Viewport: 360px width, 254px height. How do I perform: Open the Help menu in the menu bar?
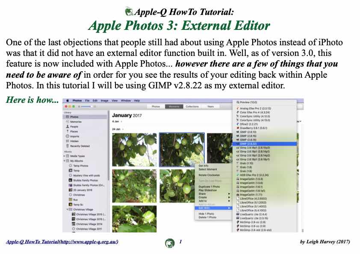click(x=137, y=101)
